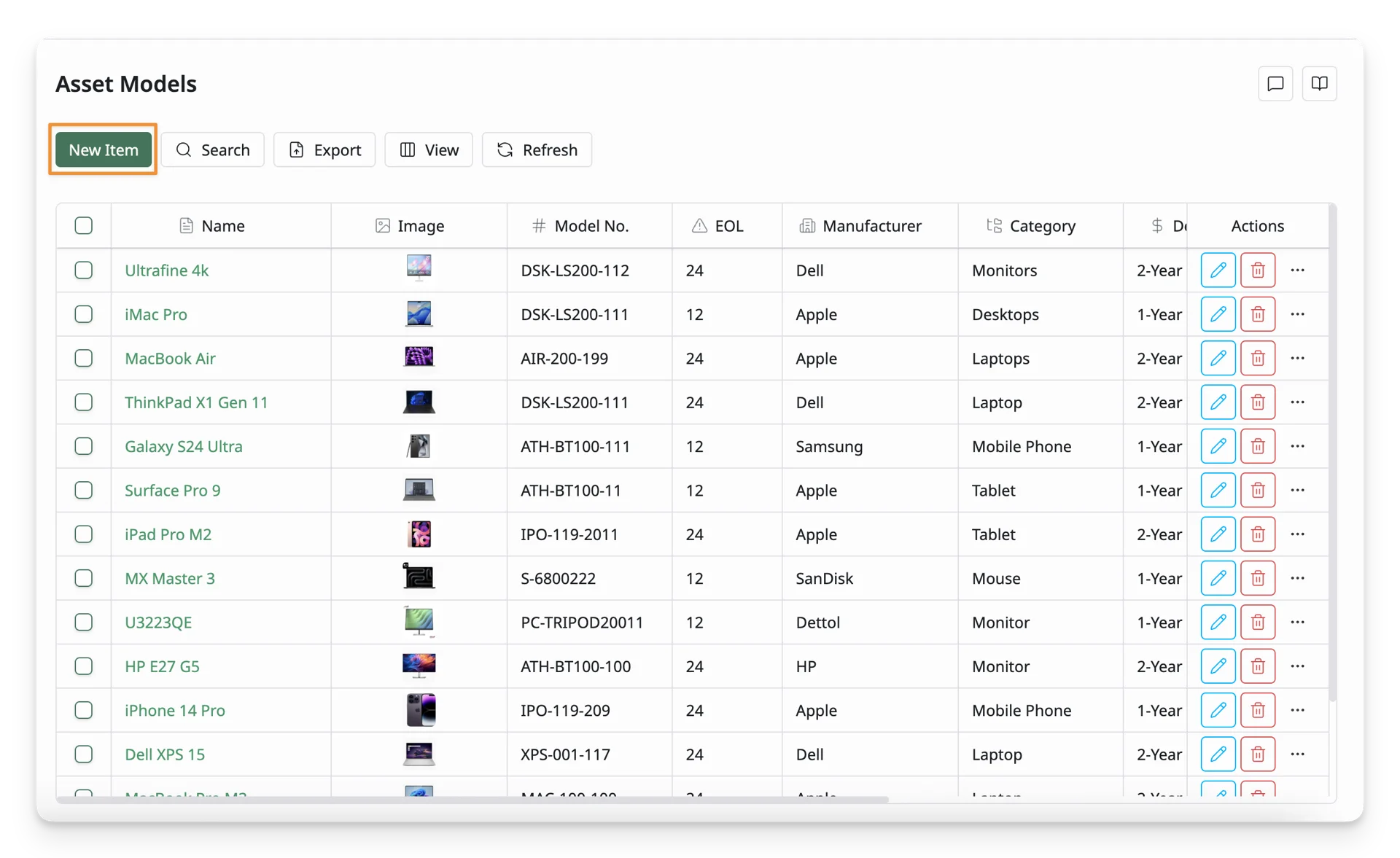Image resolution: width=1400 pixels, height=858 pixels.
Task: Open the HP E27 G5 image thumbnail
Action: (x=419, y=666)
